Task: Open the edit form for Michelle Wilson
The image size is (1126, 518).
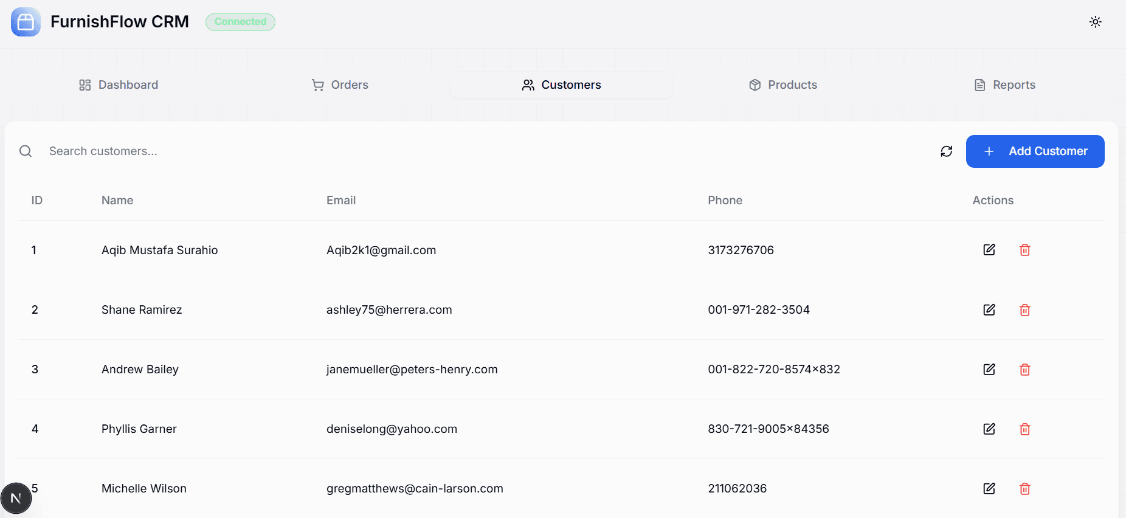Action: tap(989, 488)
